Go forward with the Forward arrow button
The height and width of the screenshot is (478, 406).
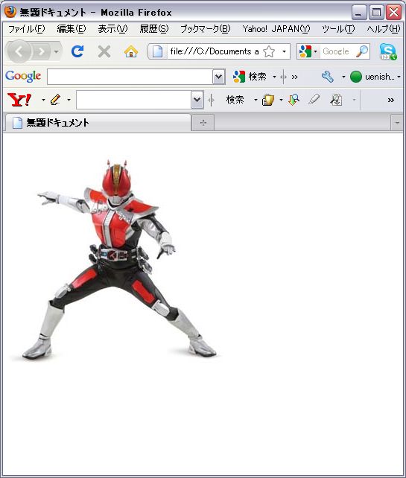tap(42, 52)
